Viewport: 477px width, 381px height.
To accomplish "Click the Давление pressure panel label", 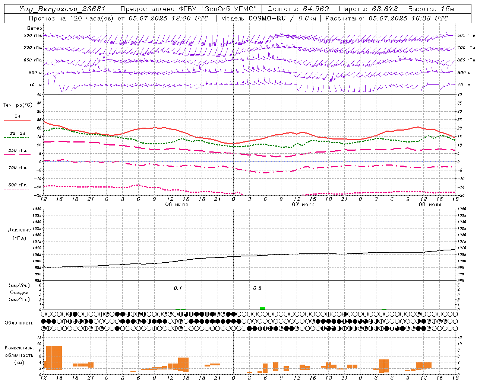I will click(19, 230).
